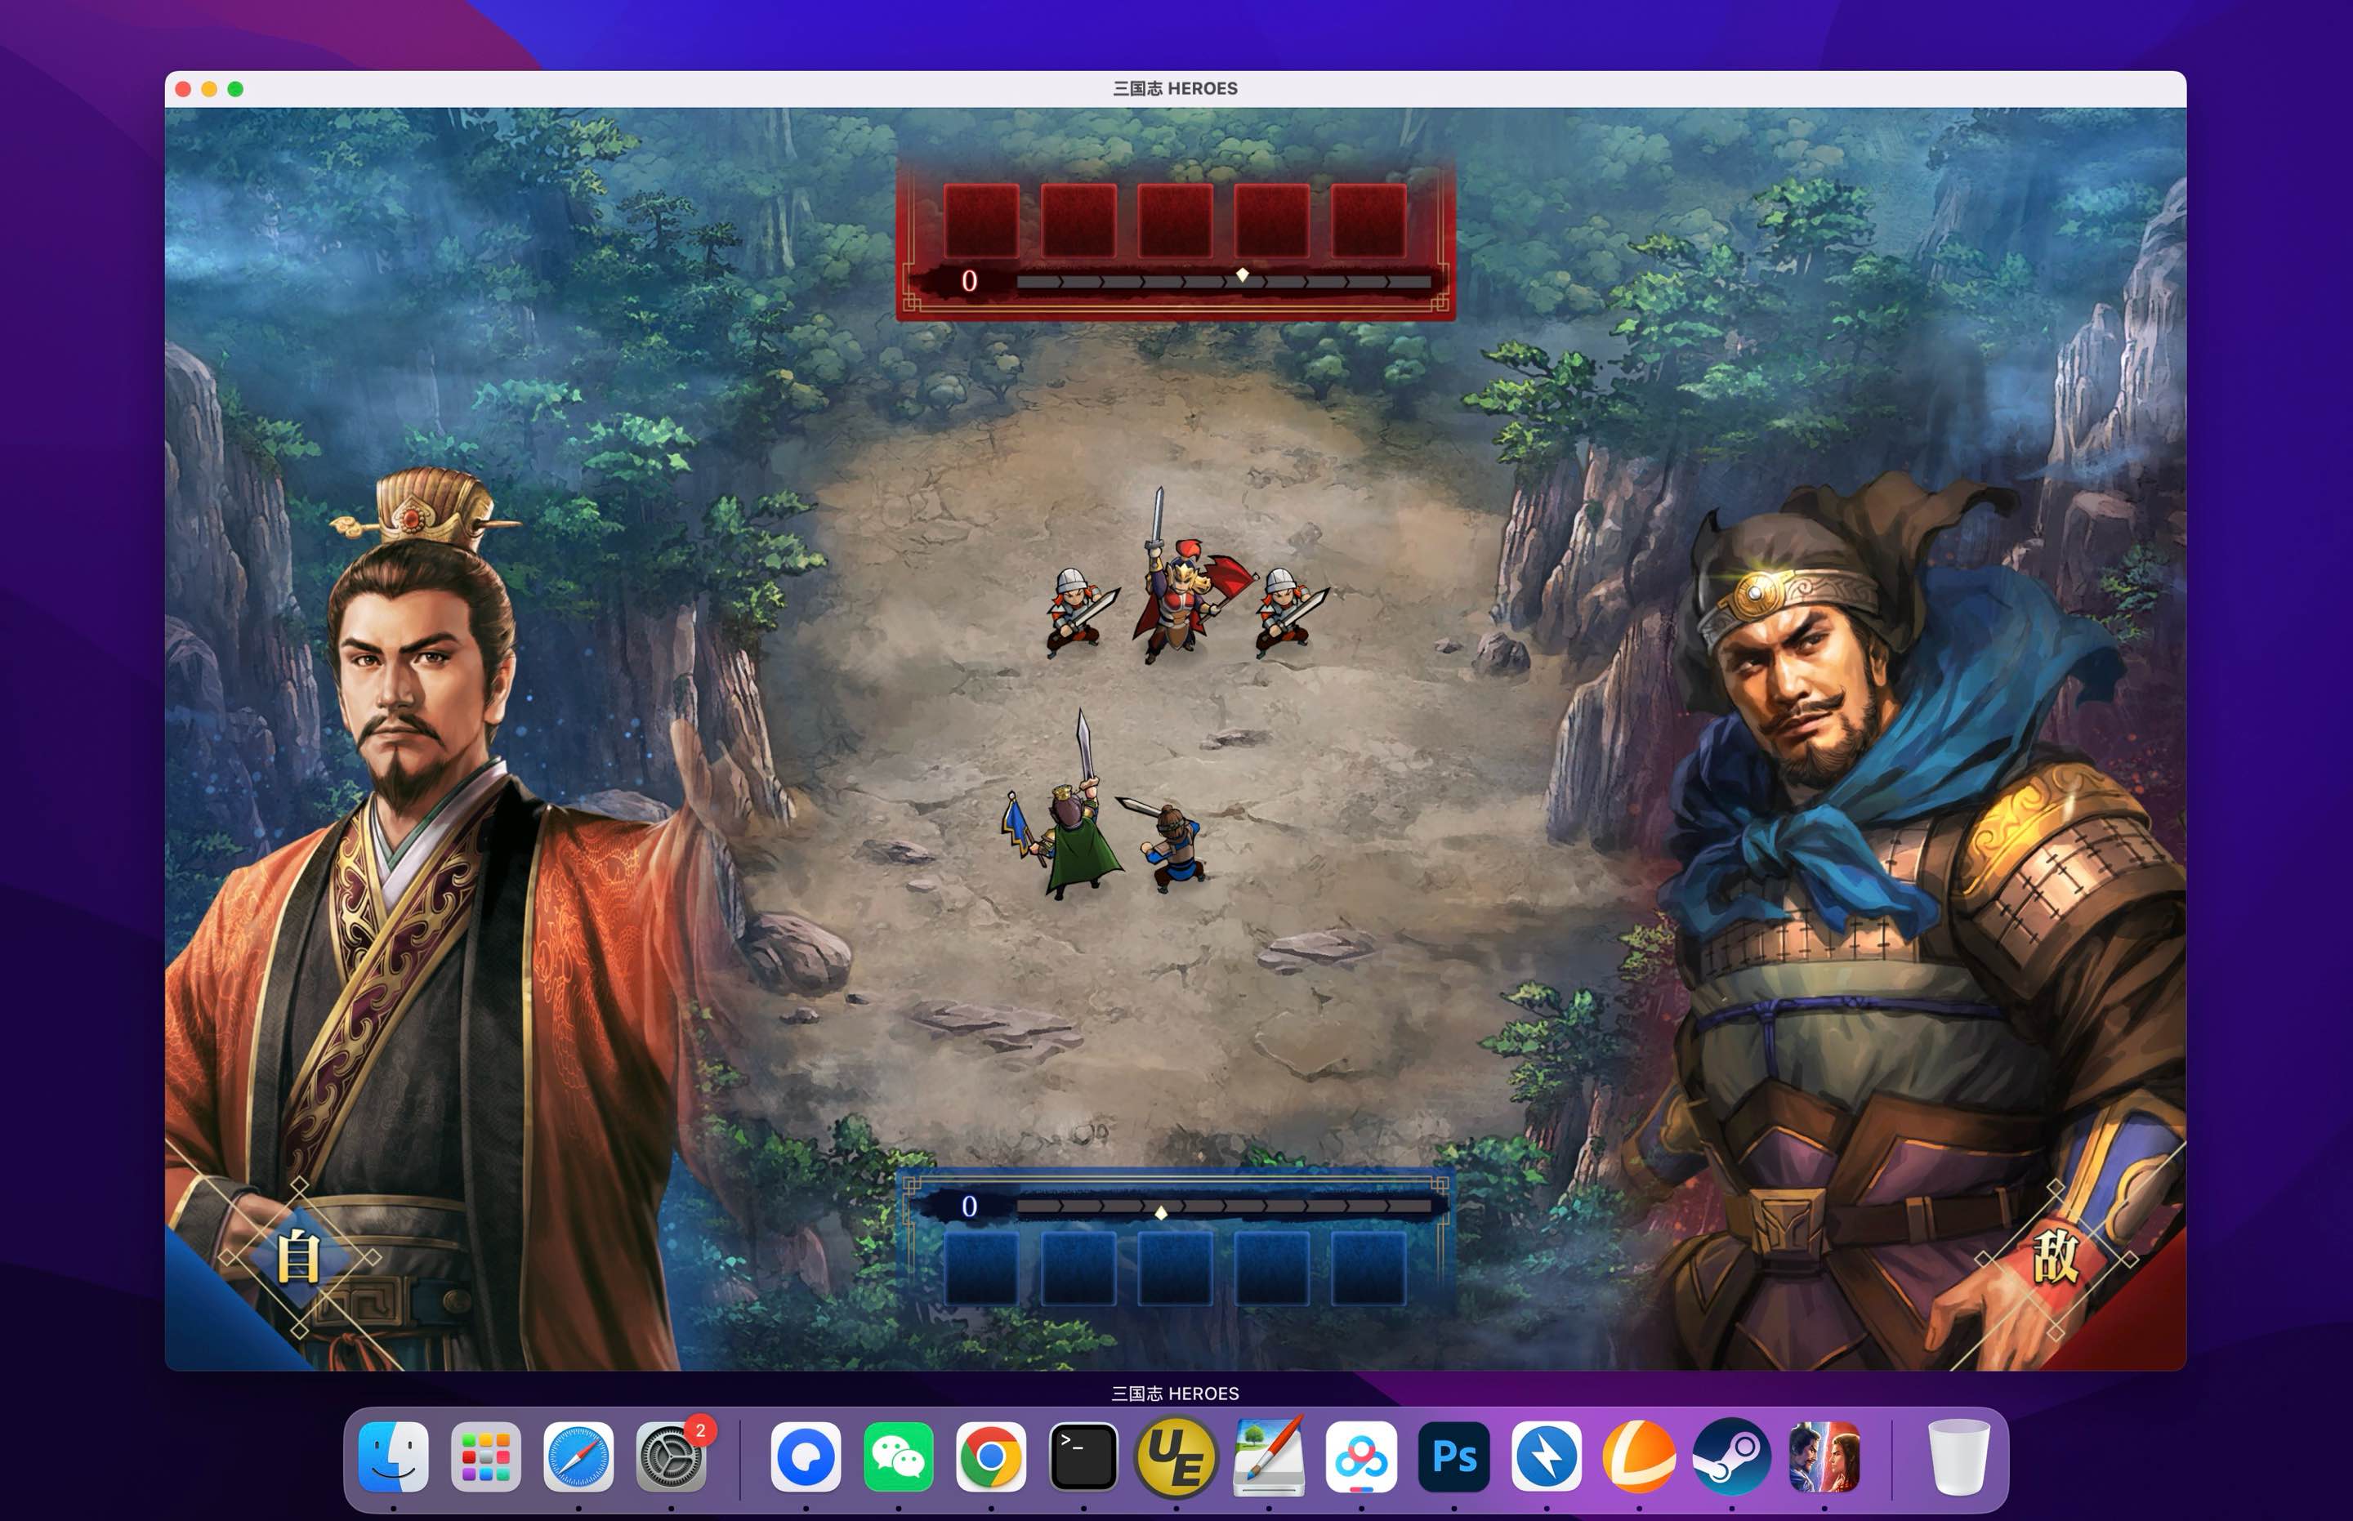Image resolution: width=2353 pixels, height=1521 pixels.
Task: Open Preview app in the Dock
Action: [x=1268, y=1456]
